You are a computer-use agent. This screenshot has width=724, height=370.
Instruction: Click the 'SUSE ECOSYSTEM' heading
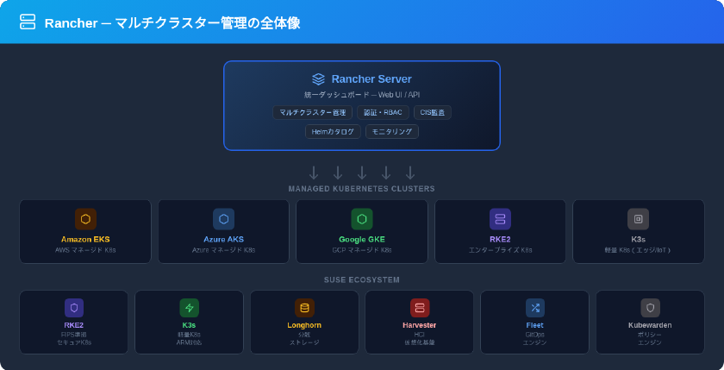(x=361, y=280)
